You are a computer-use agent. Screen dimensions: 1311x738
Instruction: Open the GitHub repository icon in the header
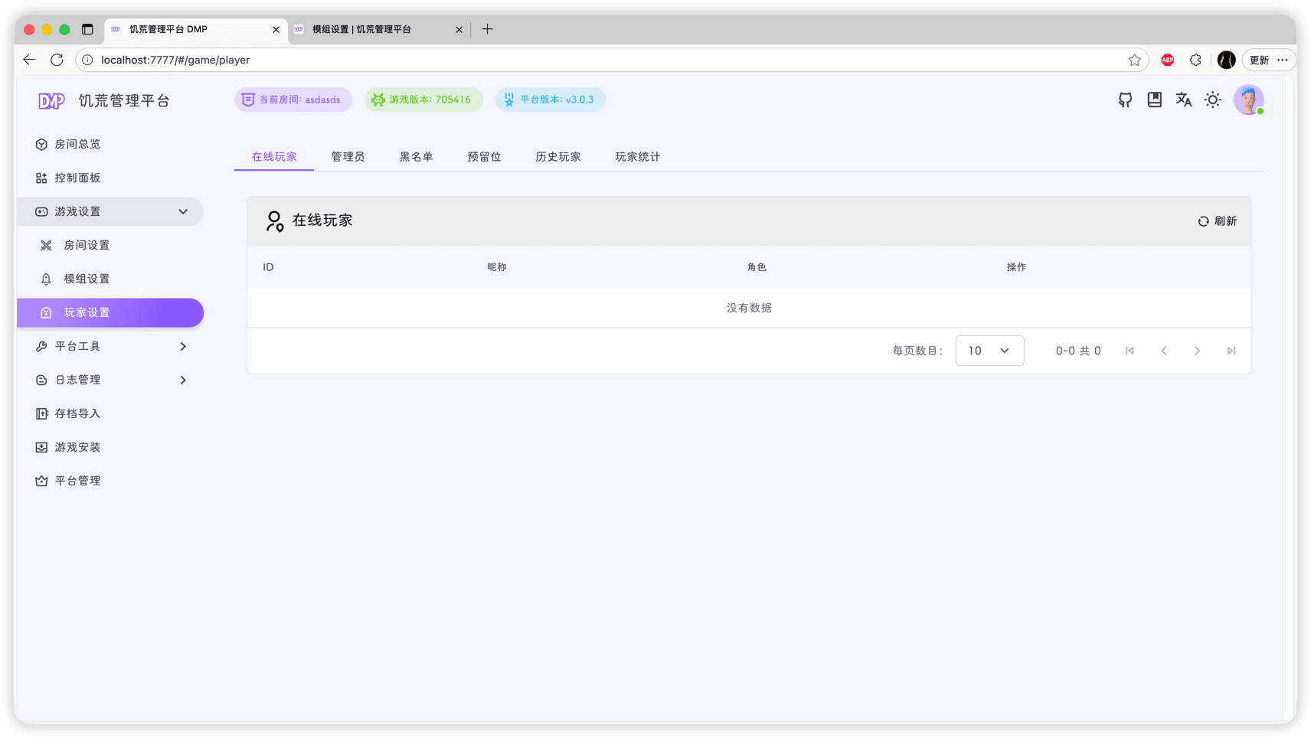(1125, 100)
